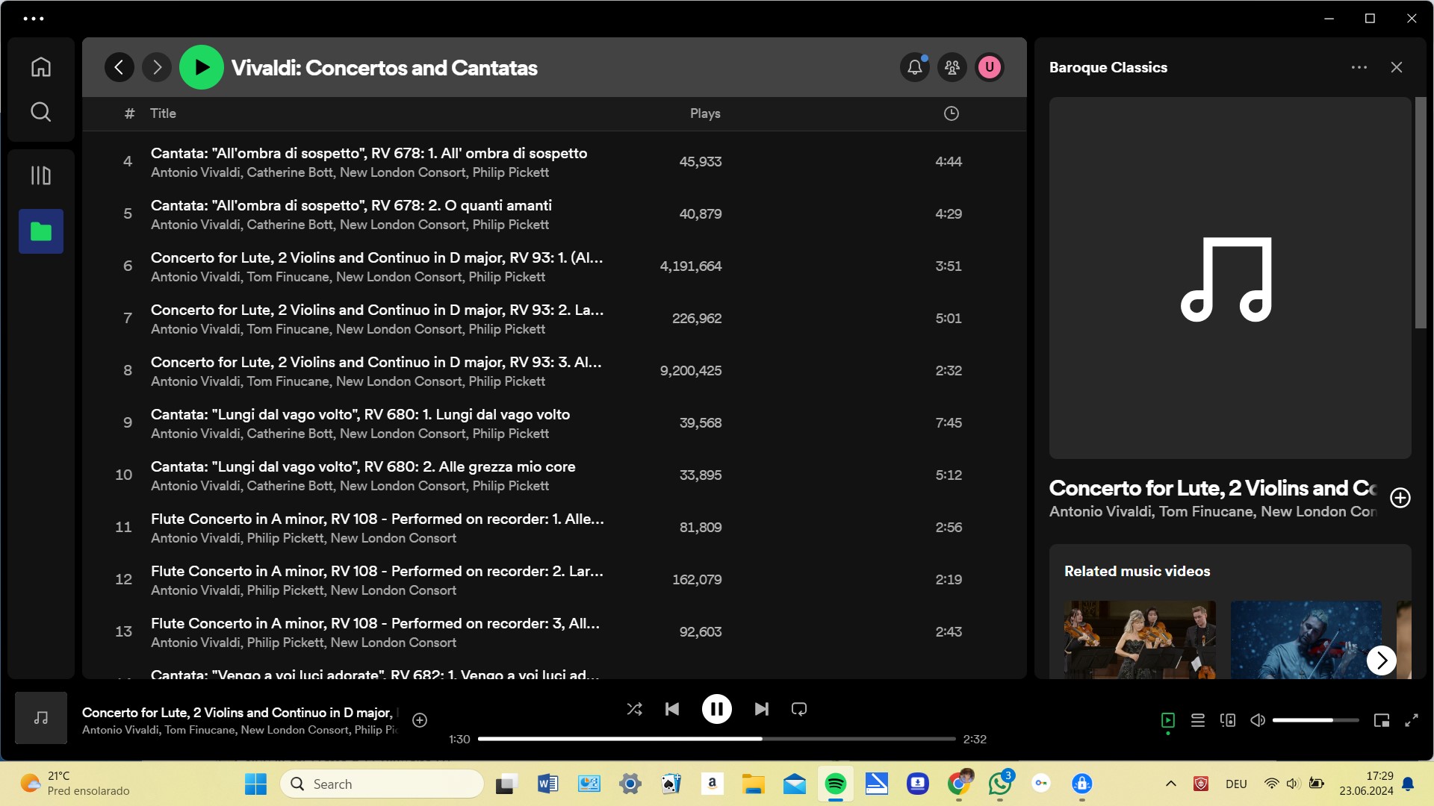
Task: Open the notifications bell
Action: 915,67
